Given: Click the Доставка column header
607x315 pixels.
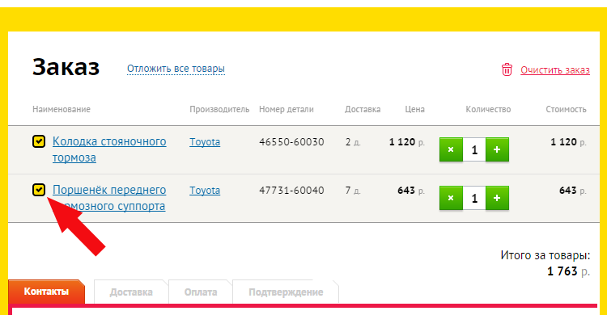Looking at the screenshot, I should pyautogui.click(x=363, y=109).
